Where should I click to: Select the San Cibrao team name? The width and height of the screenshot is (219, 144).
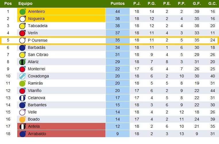[x=38, y=55]
